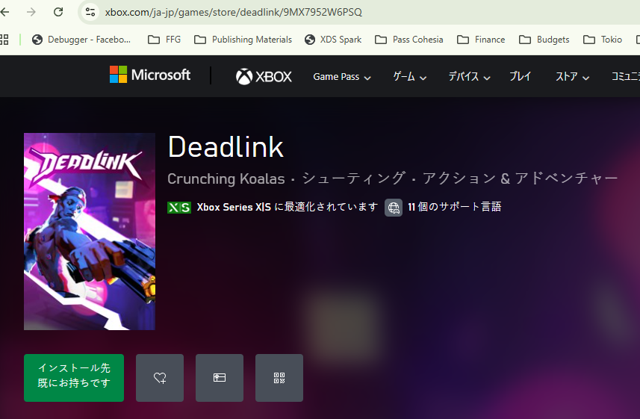Open Publishing Materials bookmark folder
The height and width of the screenshot is (419, 640).
(243, 40)
